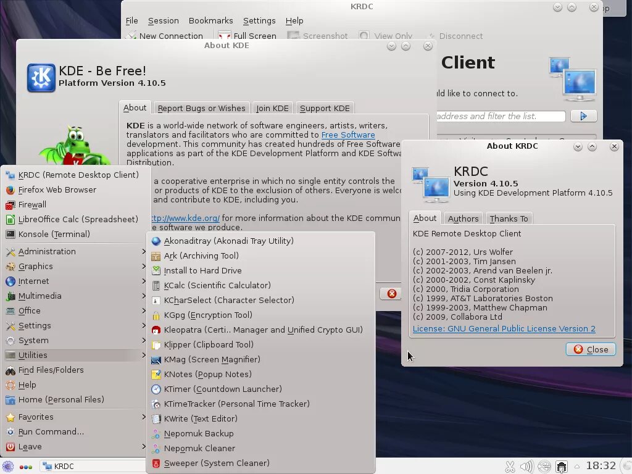Open Help from the launcher menu
The width and height of the screenshot is (632, 474).
pos(75,385)
